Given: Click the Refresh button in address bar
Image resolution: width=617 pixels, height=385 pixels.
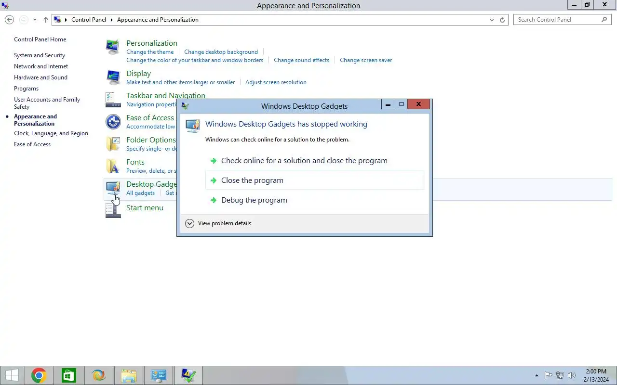Looking at the screenshot, I should click(x=502, y=20).
